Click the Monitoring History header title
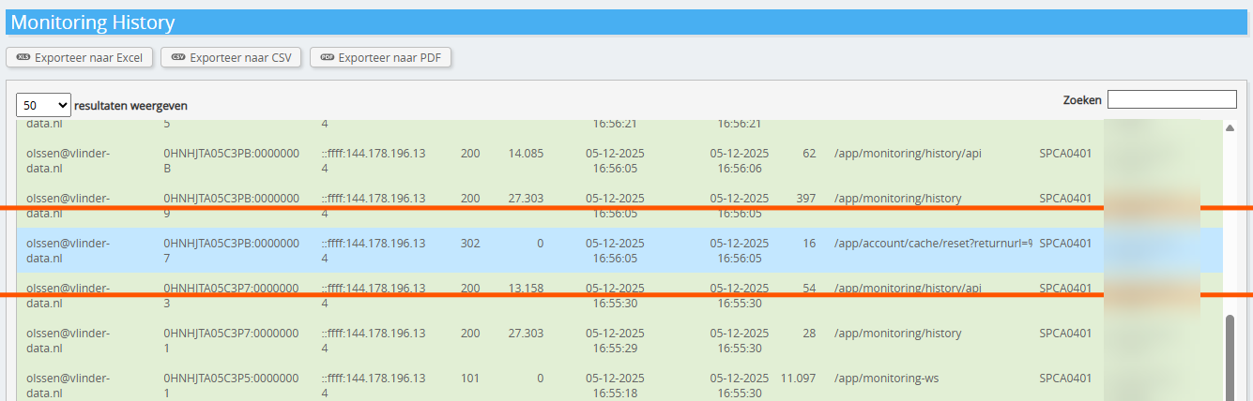This screenshot has width=1253, height=401. click(x=93, y=22)
